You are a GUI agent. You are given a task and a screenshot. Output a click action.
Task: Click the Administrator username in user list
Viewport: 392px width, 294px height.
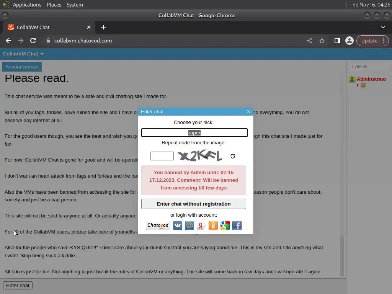pyautogui.click(x=371, y=82)
